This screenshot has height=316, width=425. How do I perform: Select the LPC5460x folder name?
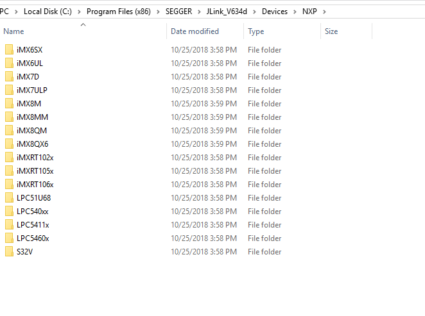coord(33,238)
